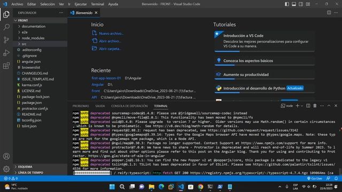Open Customize Layout icon

pyautogui.click(x=308, y=4)
